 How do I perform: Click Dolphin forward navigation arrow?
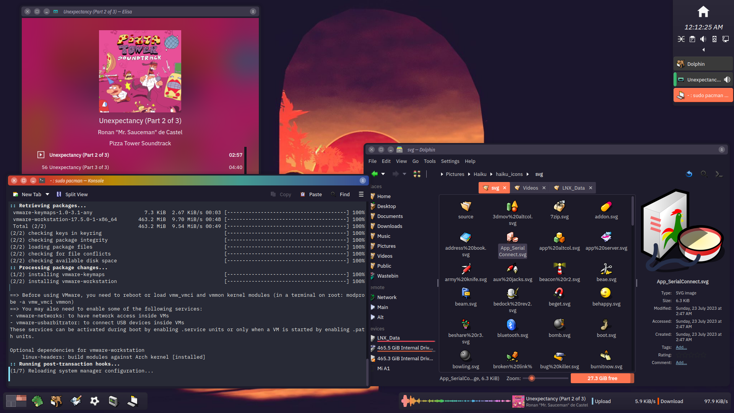(x=396, y=174)
